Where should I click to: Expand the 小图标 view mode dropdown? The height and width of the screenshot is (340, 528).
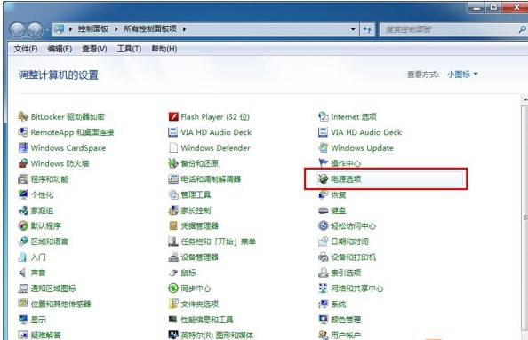(462, 75)
